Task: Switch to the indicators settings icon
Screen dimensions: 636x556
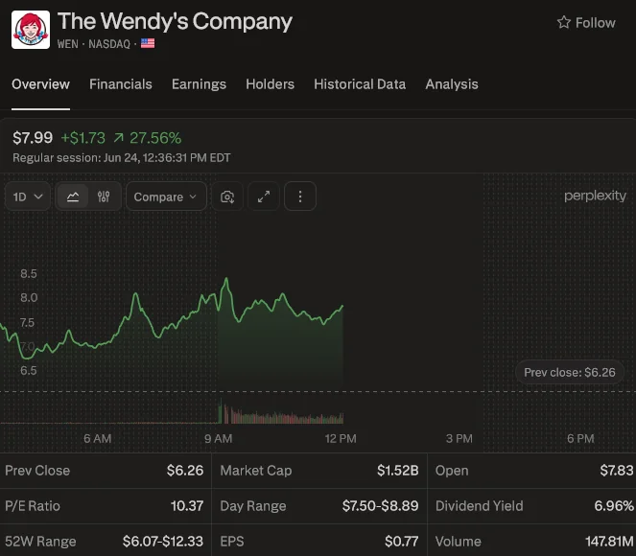Action: tap(104, 197)
